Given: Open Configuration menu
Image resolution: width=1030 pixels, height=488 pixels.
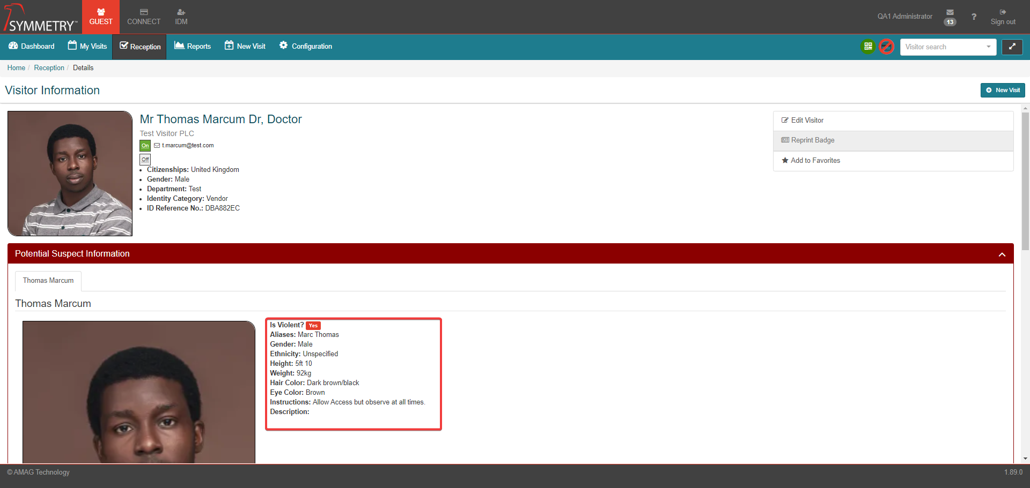Looking at the screenshot, I should tap(306, 47).
